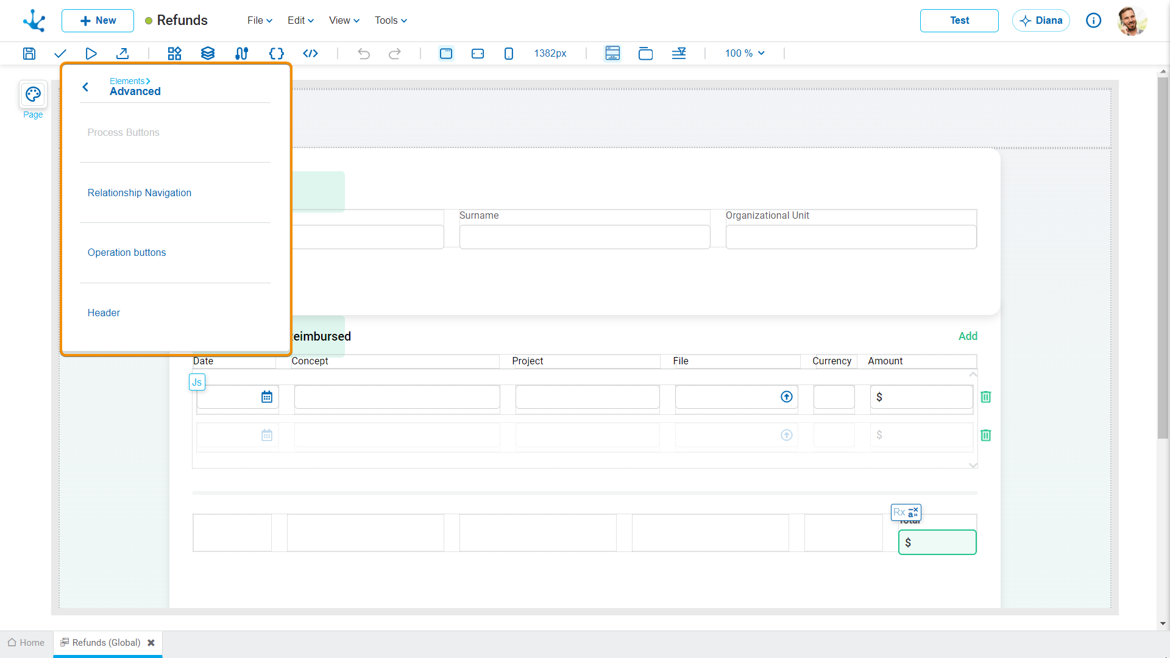1170x658 pixels.
Task: Select the desktop viewport icon
Action: [446, 54]
